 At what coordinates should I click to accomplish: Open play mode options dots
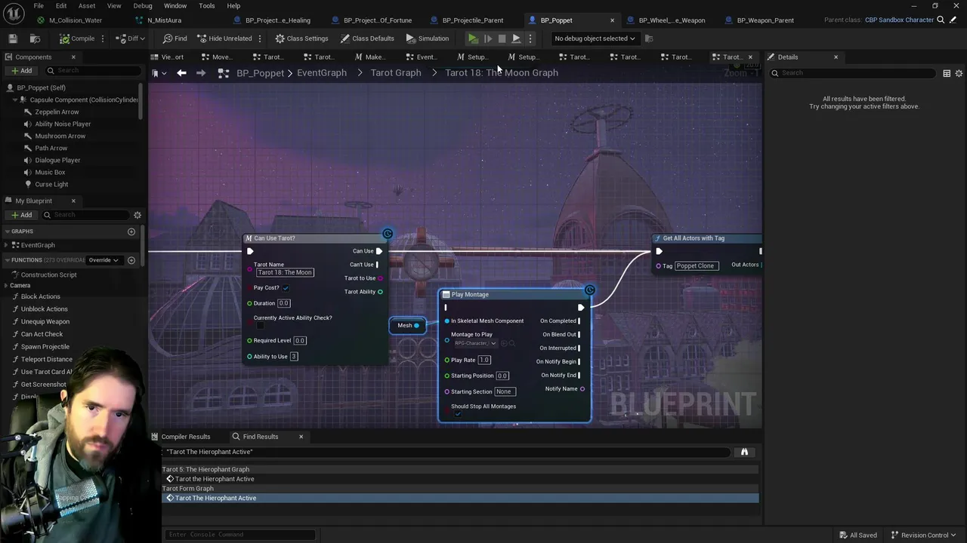[x=530, y=38]
